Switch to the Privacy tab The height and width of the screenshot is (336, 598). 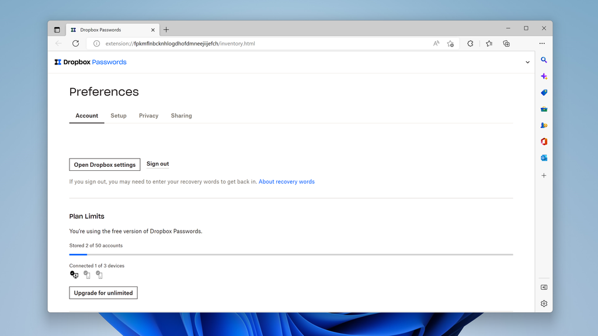click(x=148, y=116)
